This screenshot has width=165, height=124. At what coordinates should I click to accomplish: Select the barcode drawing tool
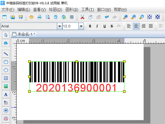(6, 111)
